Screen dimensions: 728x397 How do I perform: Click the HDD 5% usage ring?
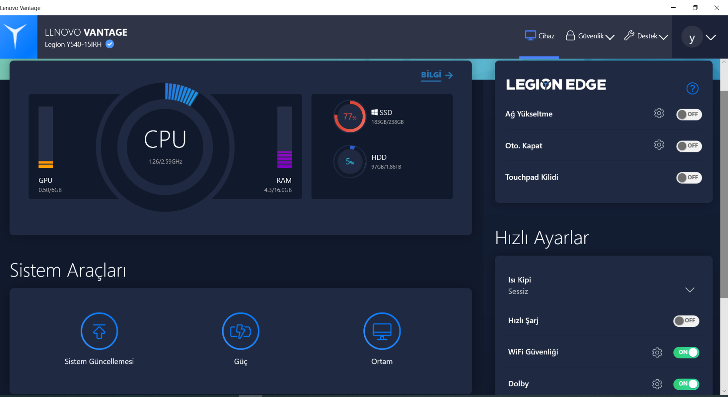click(350, 162)
